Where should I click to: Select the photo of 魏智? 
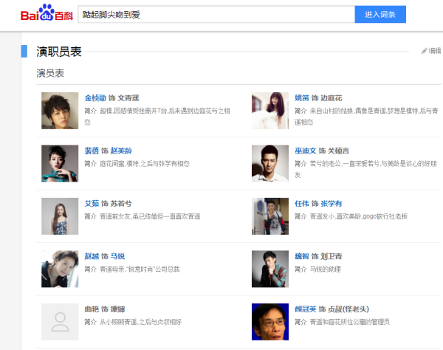[x=270, y=269]
